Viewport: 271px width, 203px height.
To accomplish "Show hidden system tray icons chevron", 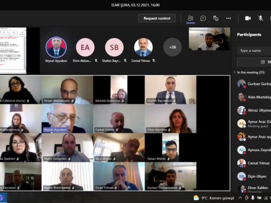I will tap(240, 198).
